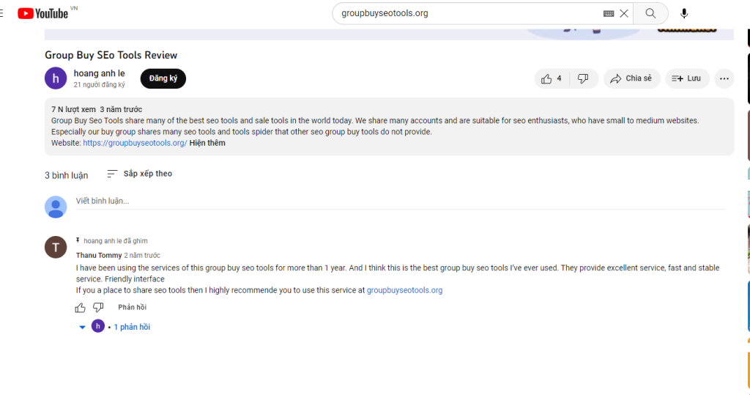Viewport: 750px width, 395px height.
Task: Click the YouTube logo to go home
Action: (43, 13)
